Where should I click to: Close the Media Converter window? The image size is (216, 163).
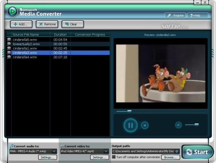pos(205,3)
